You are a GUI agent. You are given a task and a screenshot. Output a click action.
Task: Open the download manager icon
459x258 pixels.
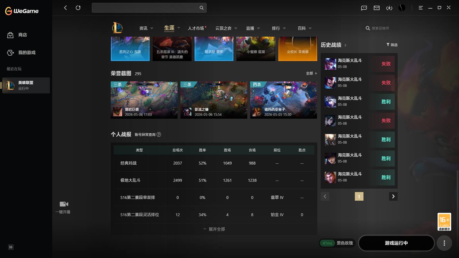(389, 8)
